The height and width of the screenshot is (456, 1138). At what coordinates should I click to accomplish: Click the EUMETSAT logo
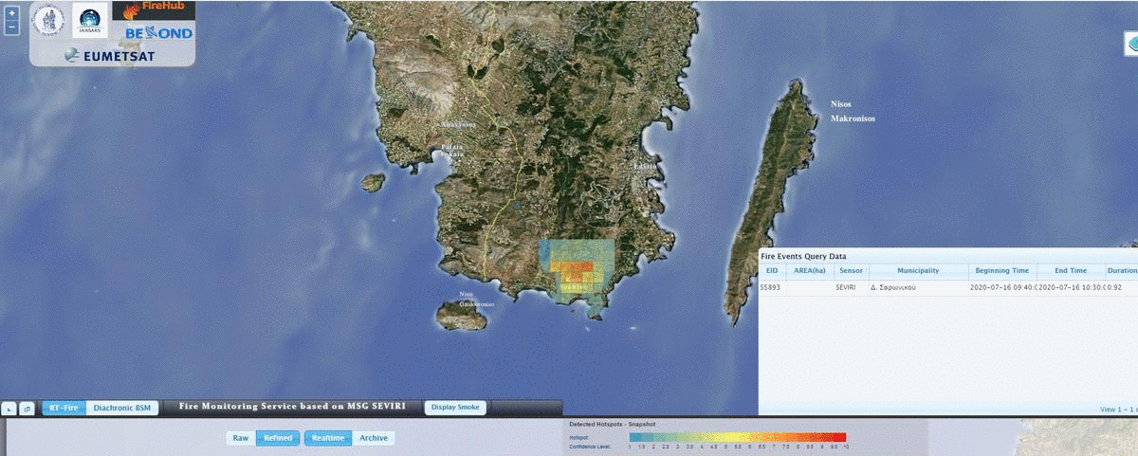pyautogui.click(x=110, y=56)
